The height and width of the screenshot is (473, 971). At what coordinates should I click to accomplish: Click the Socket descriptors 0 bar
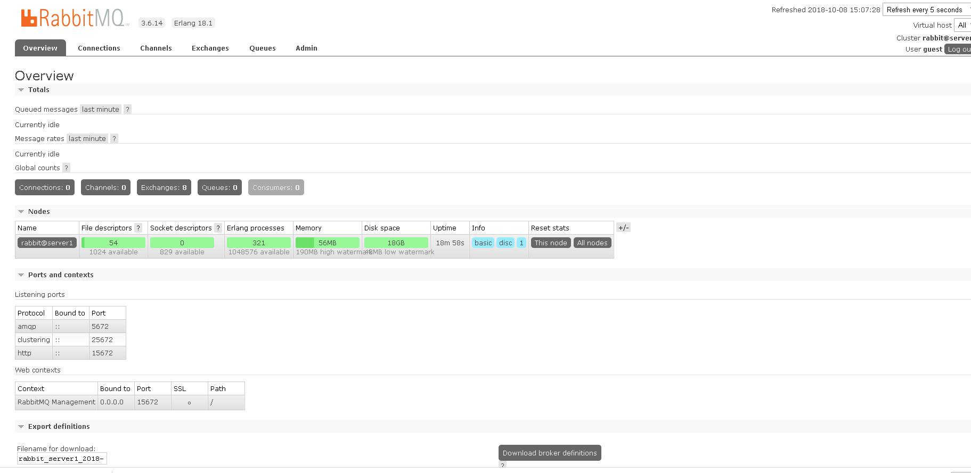pyautogui.click(x=182, y=243)
